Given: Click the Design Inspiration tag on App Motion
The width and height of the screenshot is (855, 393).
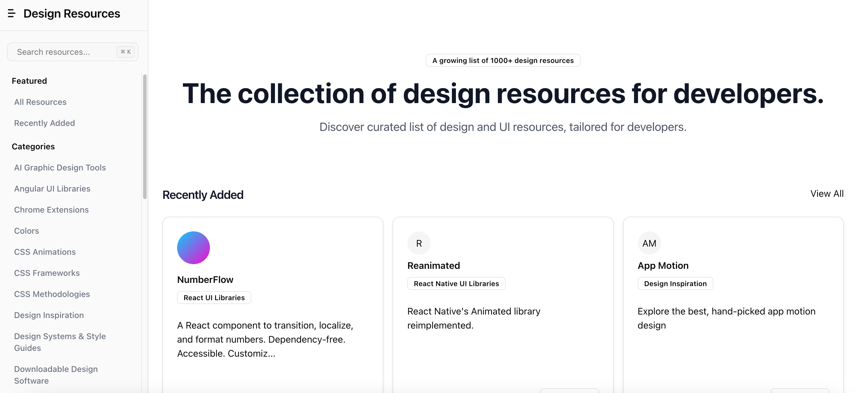Looking at the screenshot, I should pos(676,284).
